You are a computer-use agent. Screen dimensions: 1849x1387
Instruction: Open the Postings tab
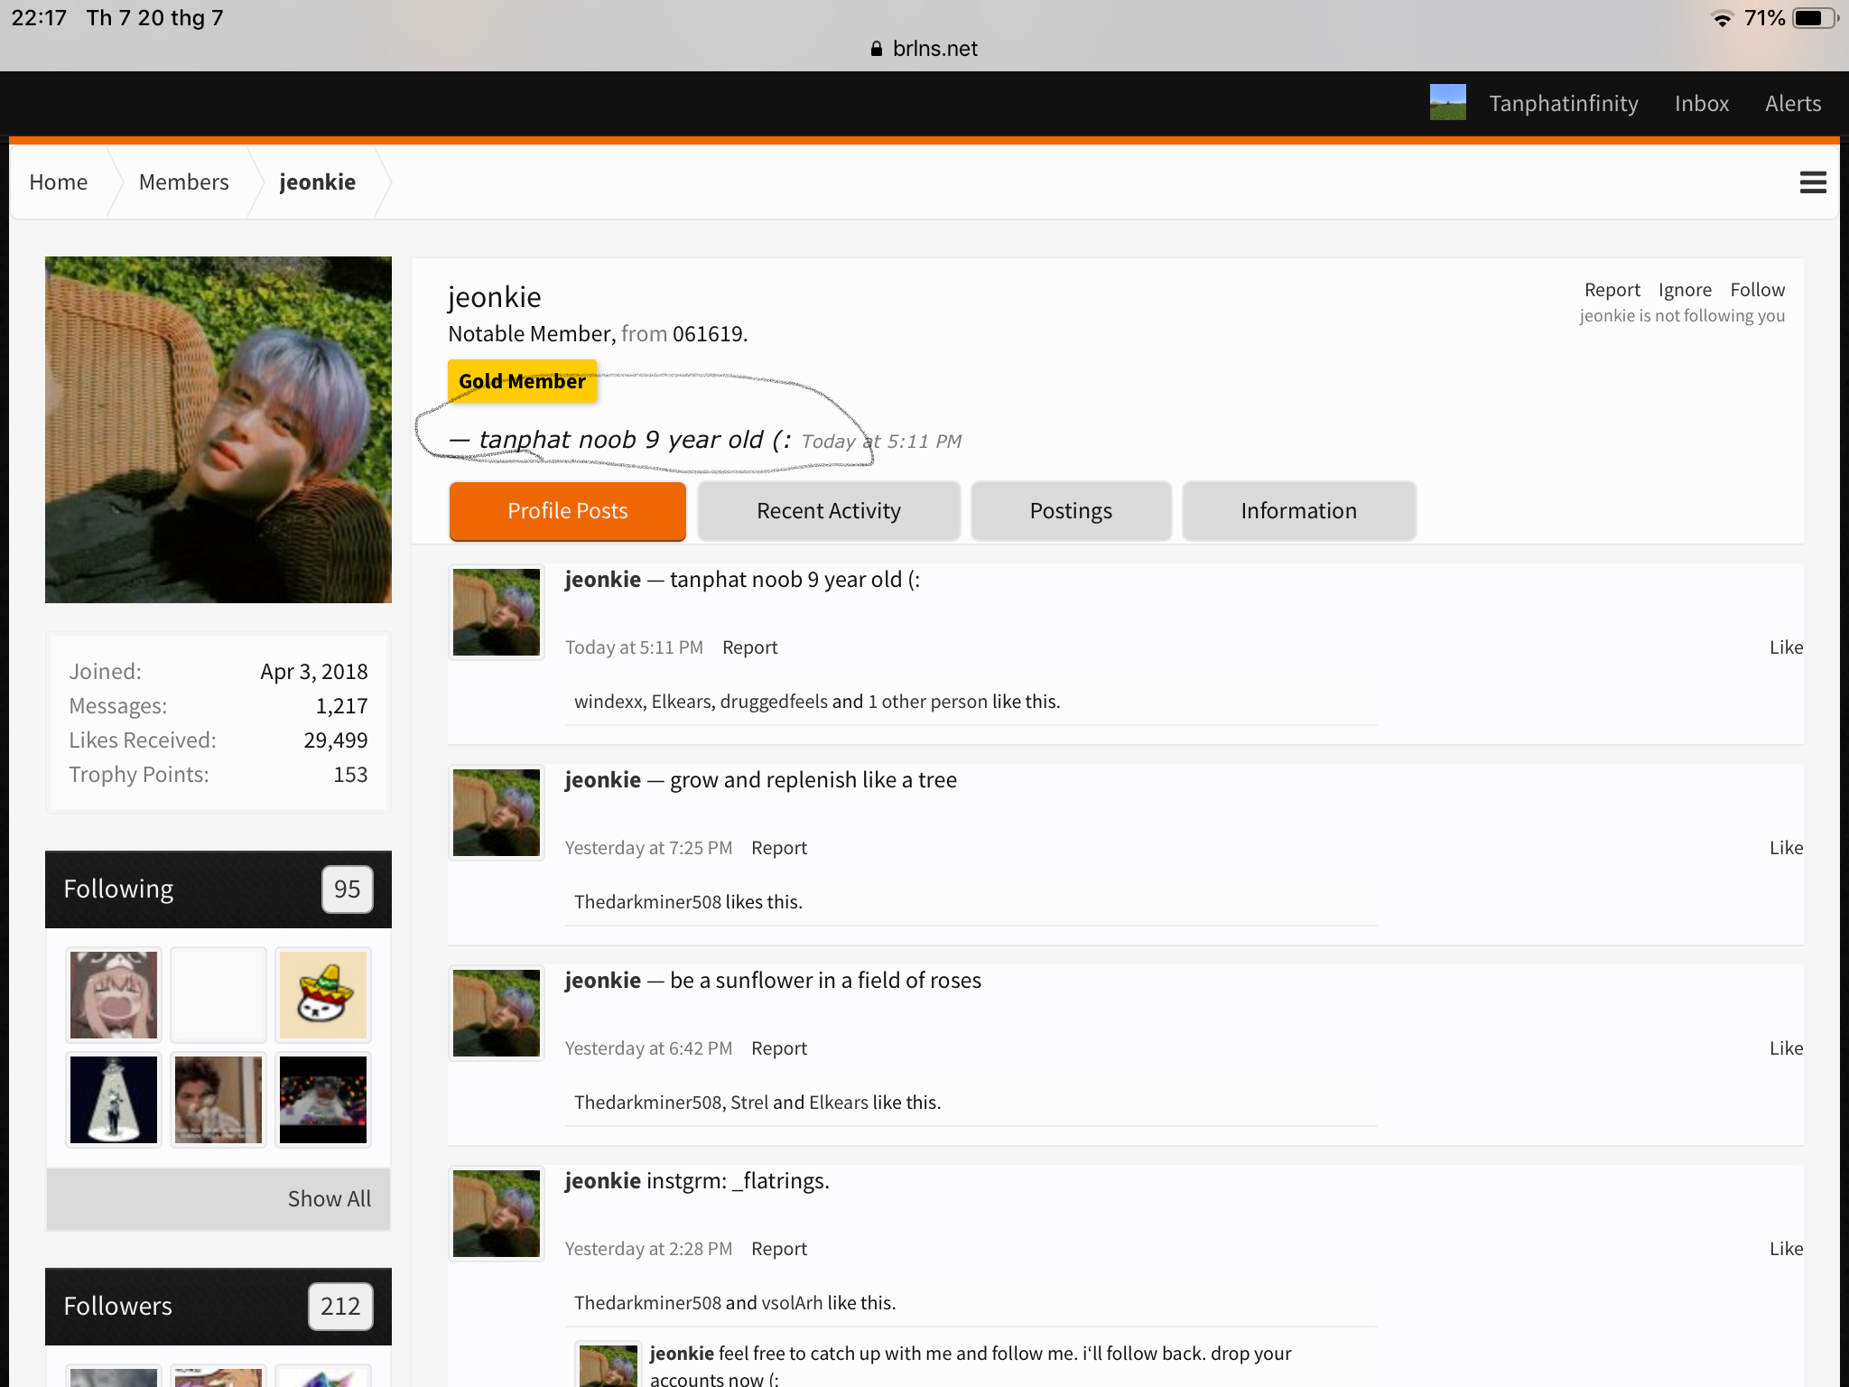pos(1071,511)
